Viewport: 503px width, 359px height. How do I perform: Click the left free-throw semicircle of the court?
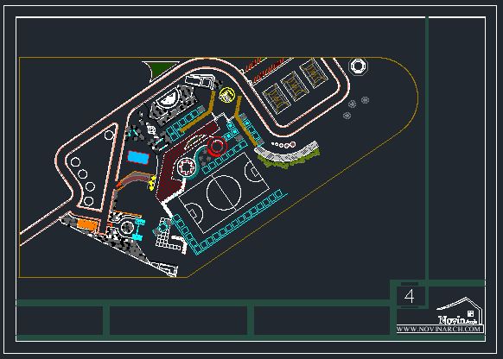194,212
